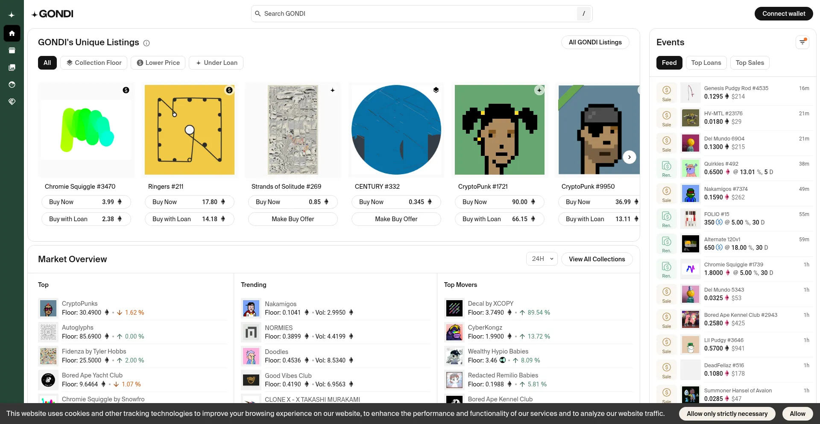Click the info icon beside Unique Listings
The image size is (820, 424).
[x=146, y=43]
